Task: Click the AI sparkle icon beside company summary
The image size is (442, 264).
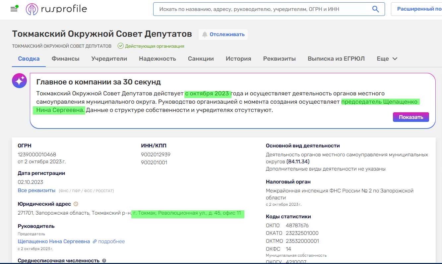Action: tap(19, 80)
